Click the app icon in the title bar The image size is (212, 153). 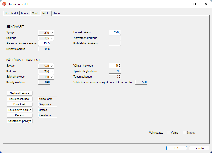coord(4,4)
